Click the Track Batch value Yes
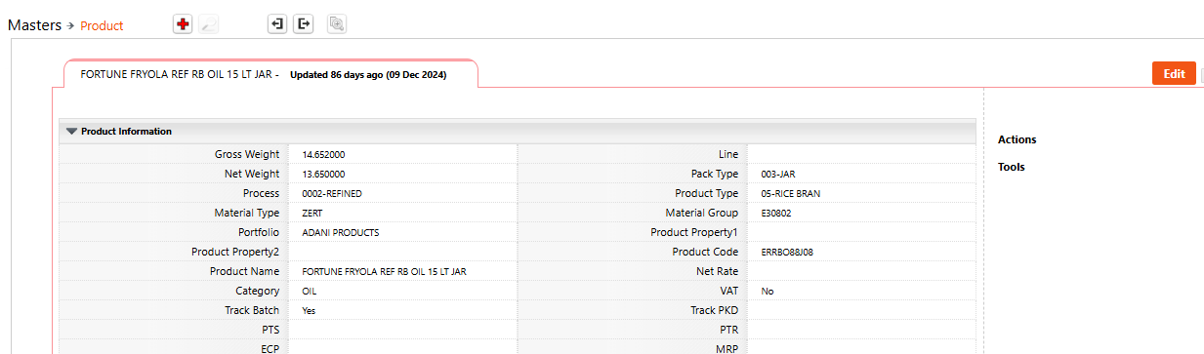This screenshot has height=354, width=1204. click(309, 310)
